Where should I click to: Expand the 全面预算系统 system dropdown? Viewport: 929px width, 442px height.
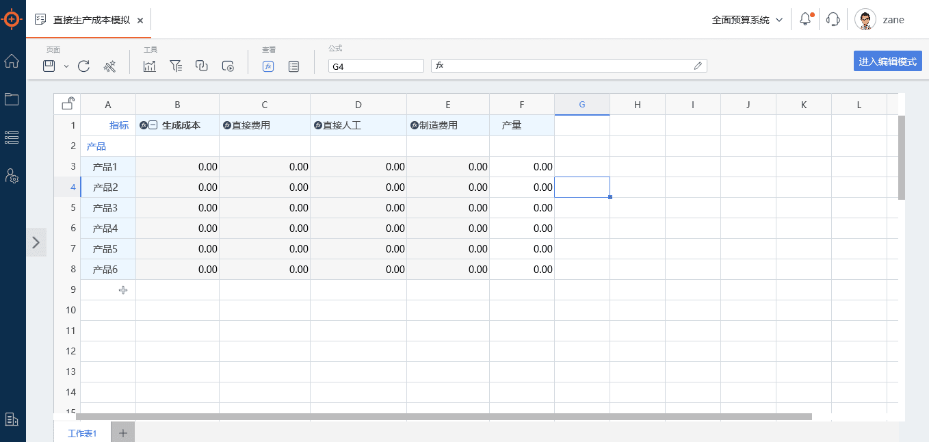[747, 20]
